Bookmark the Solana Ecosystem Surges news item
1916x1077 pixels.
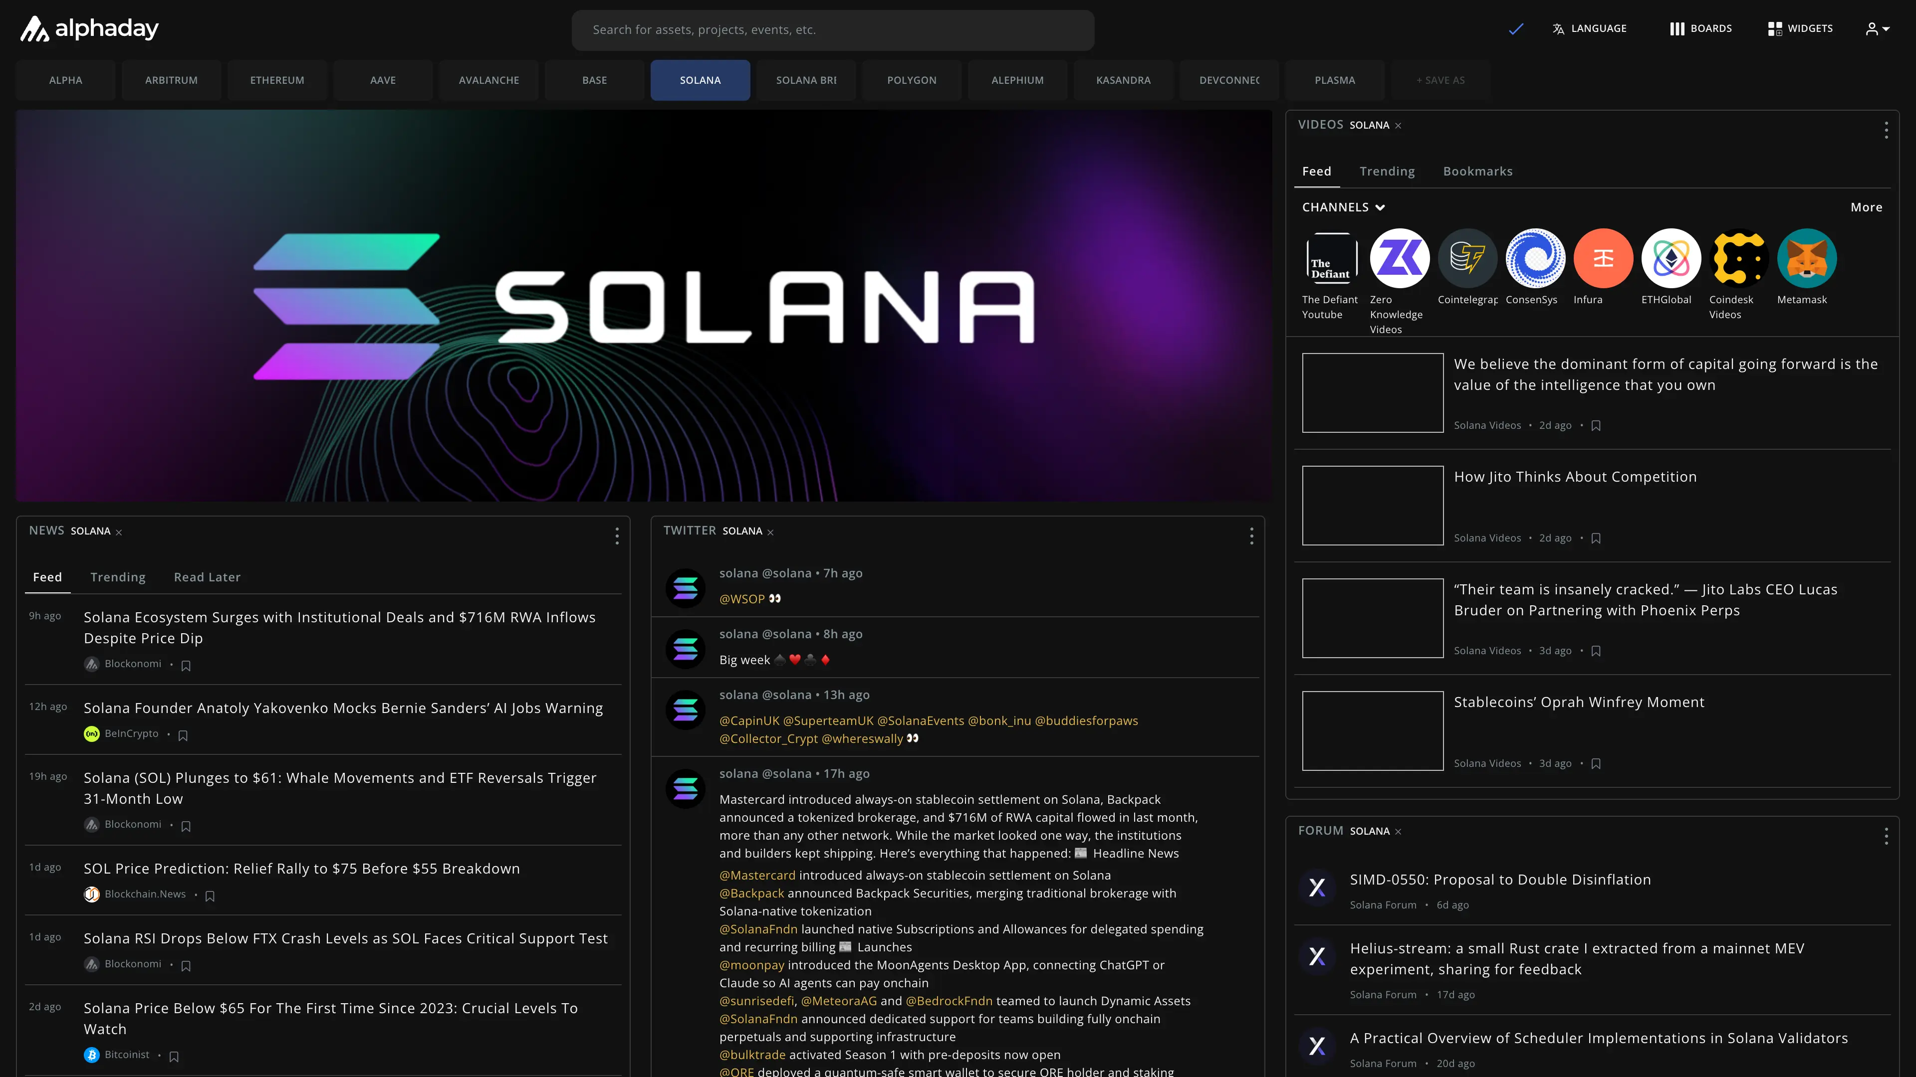[x=186, y=666]
